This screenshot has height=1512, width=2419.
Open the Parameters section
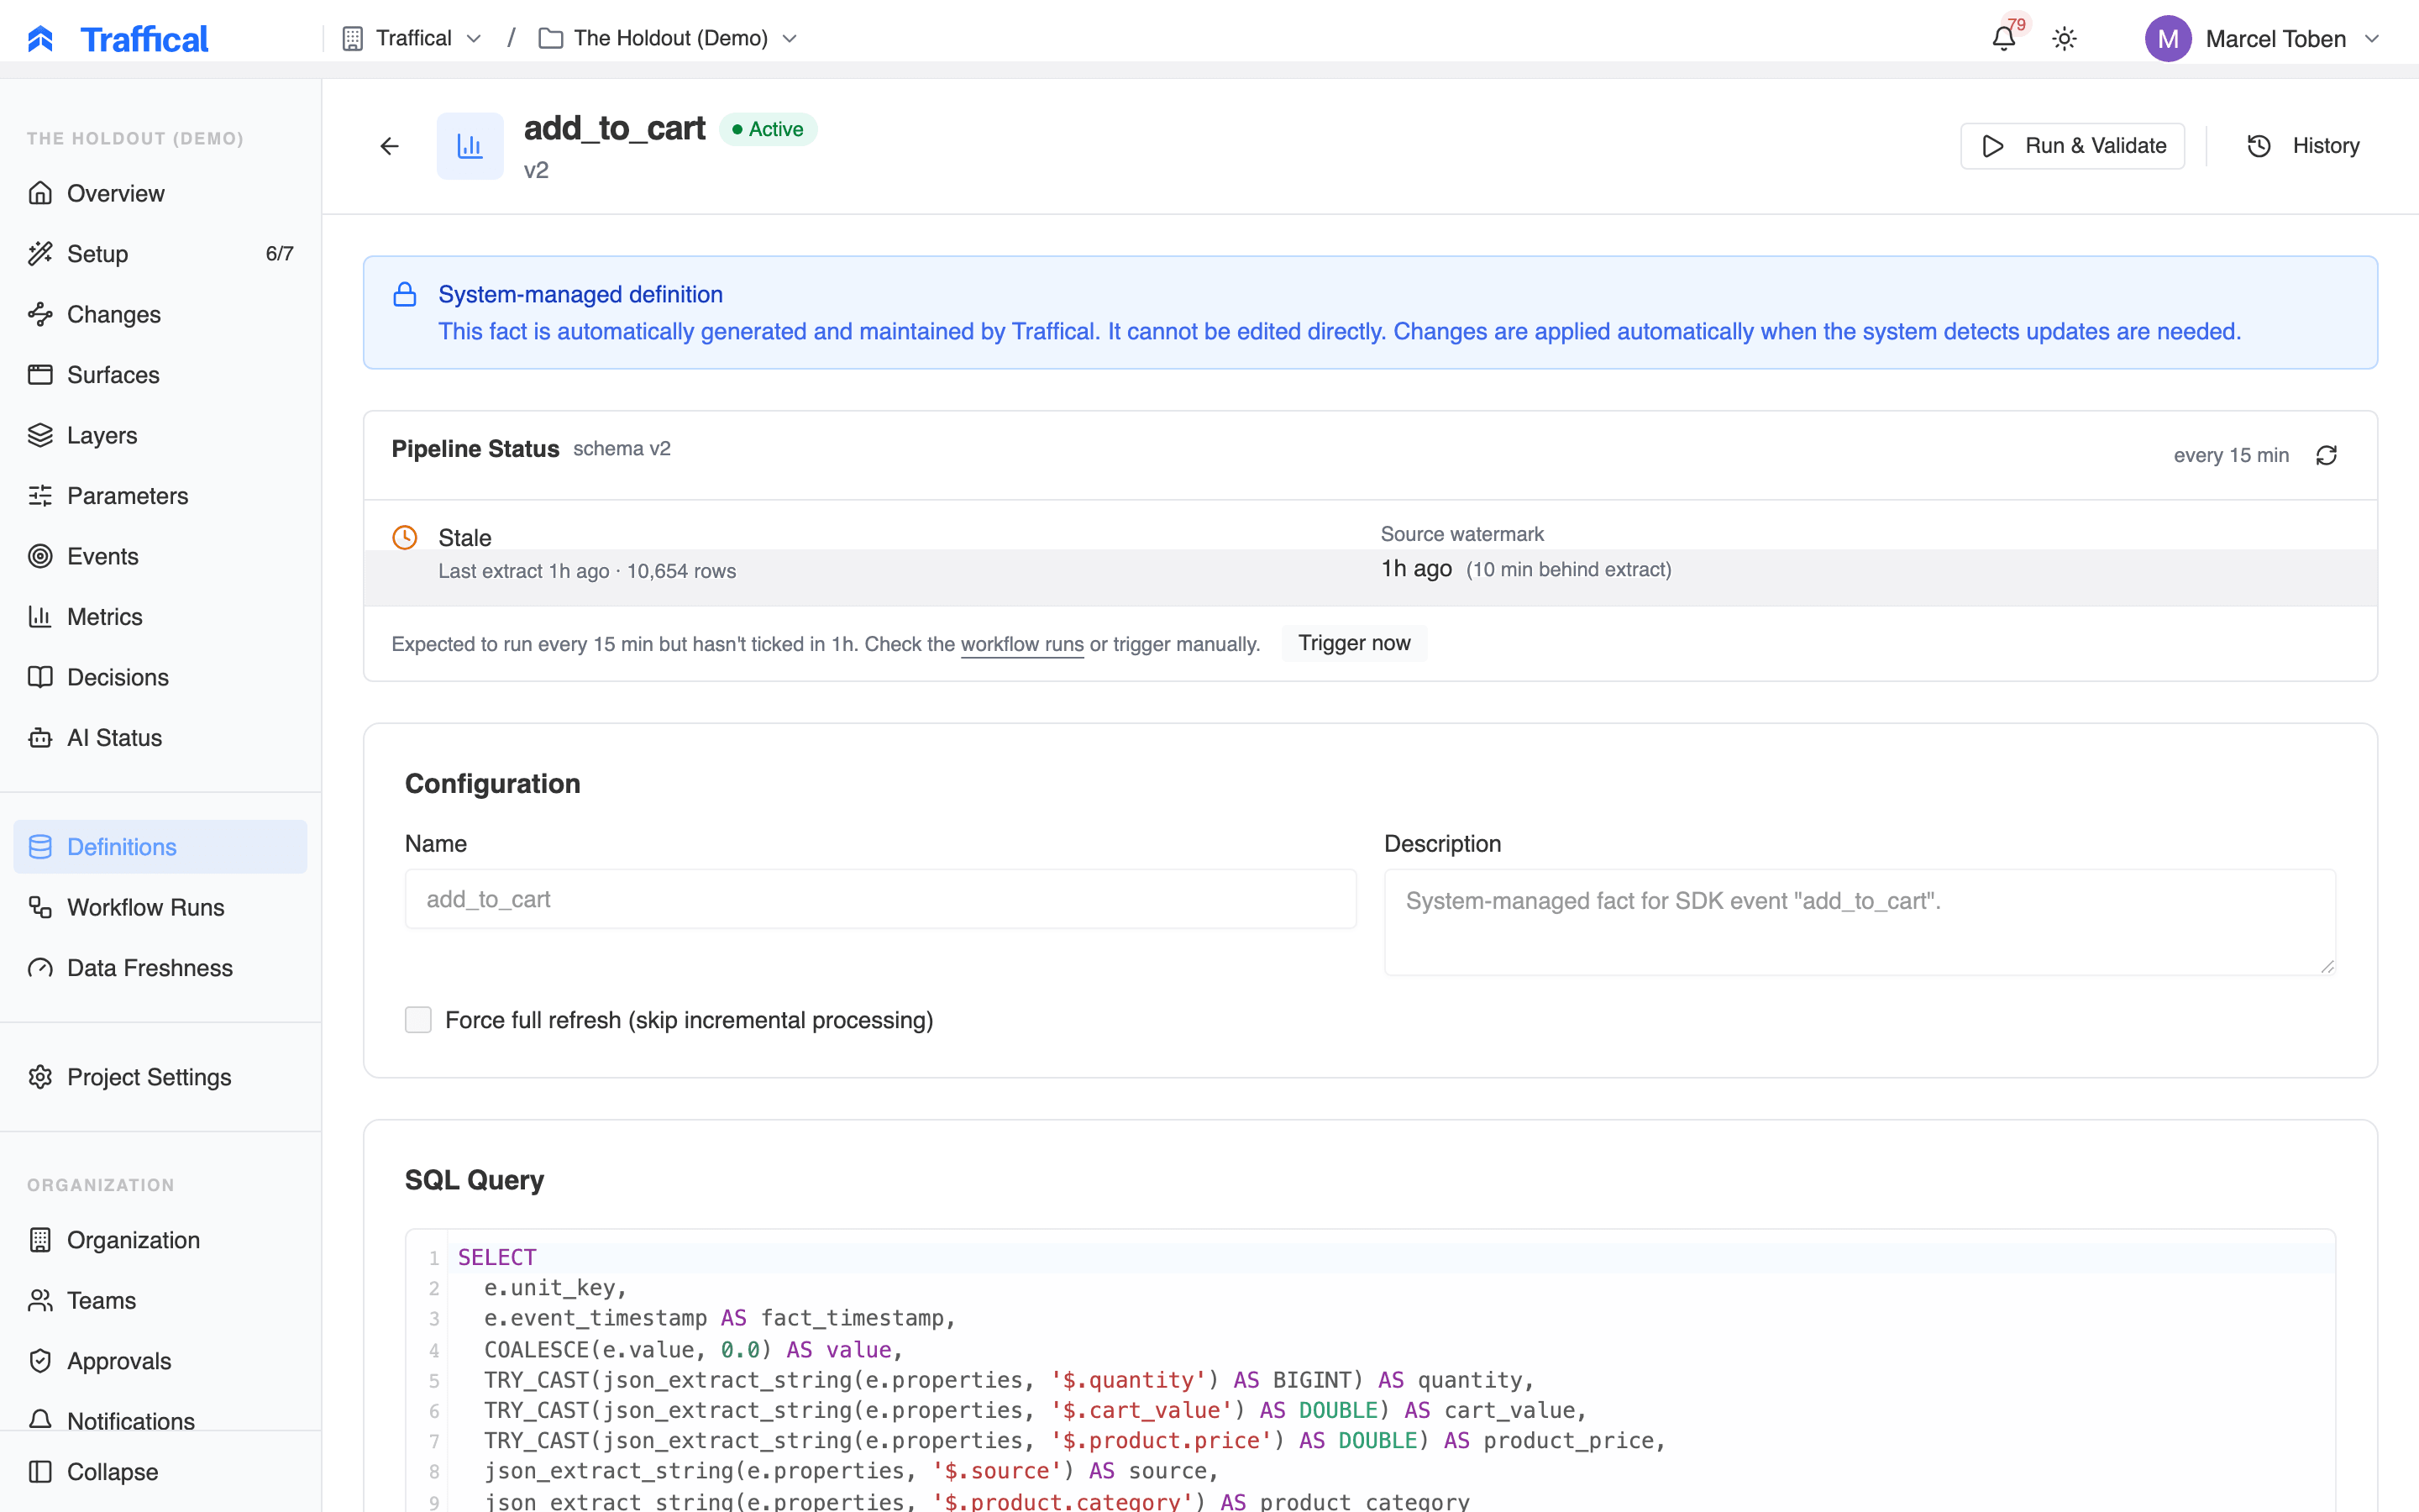160,496
